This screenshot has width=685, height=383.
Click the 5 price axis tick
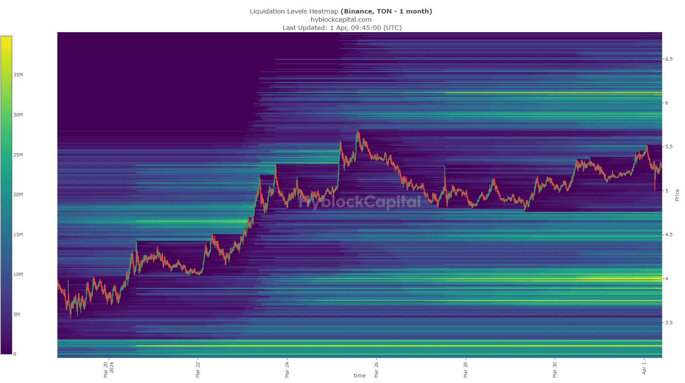point(667,191)
